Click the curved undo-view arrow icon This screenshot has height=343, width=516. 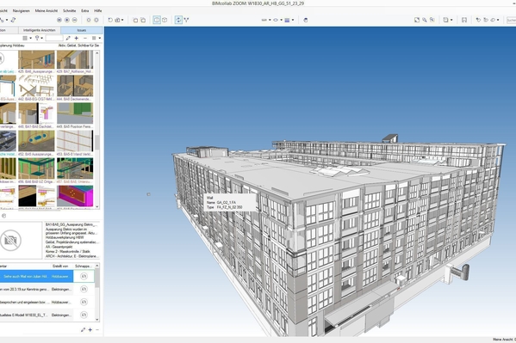point(110,20)
